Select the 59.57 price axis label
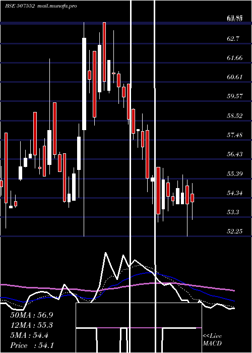 coord(235,96)
